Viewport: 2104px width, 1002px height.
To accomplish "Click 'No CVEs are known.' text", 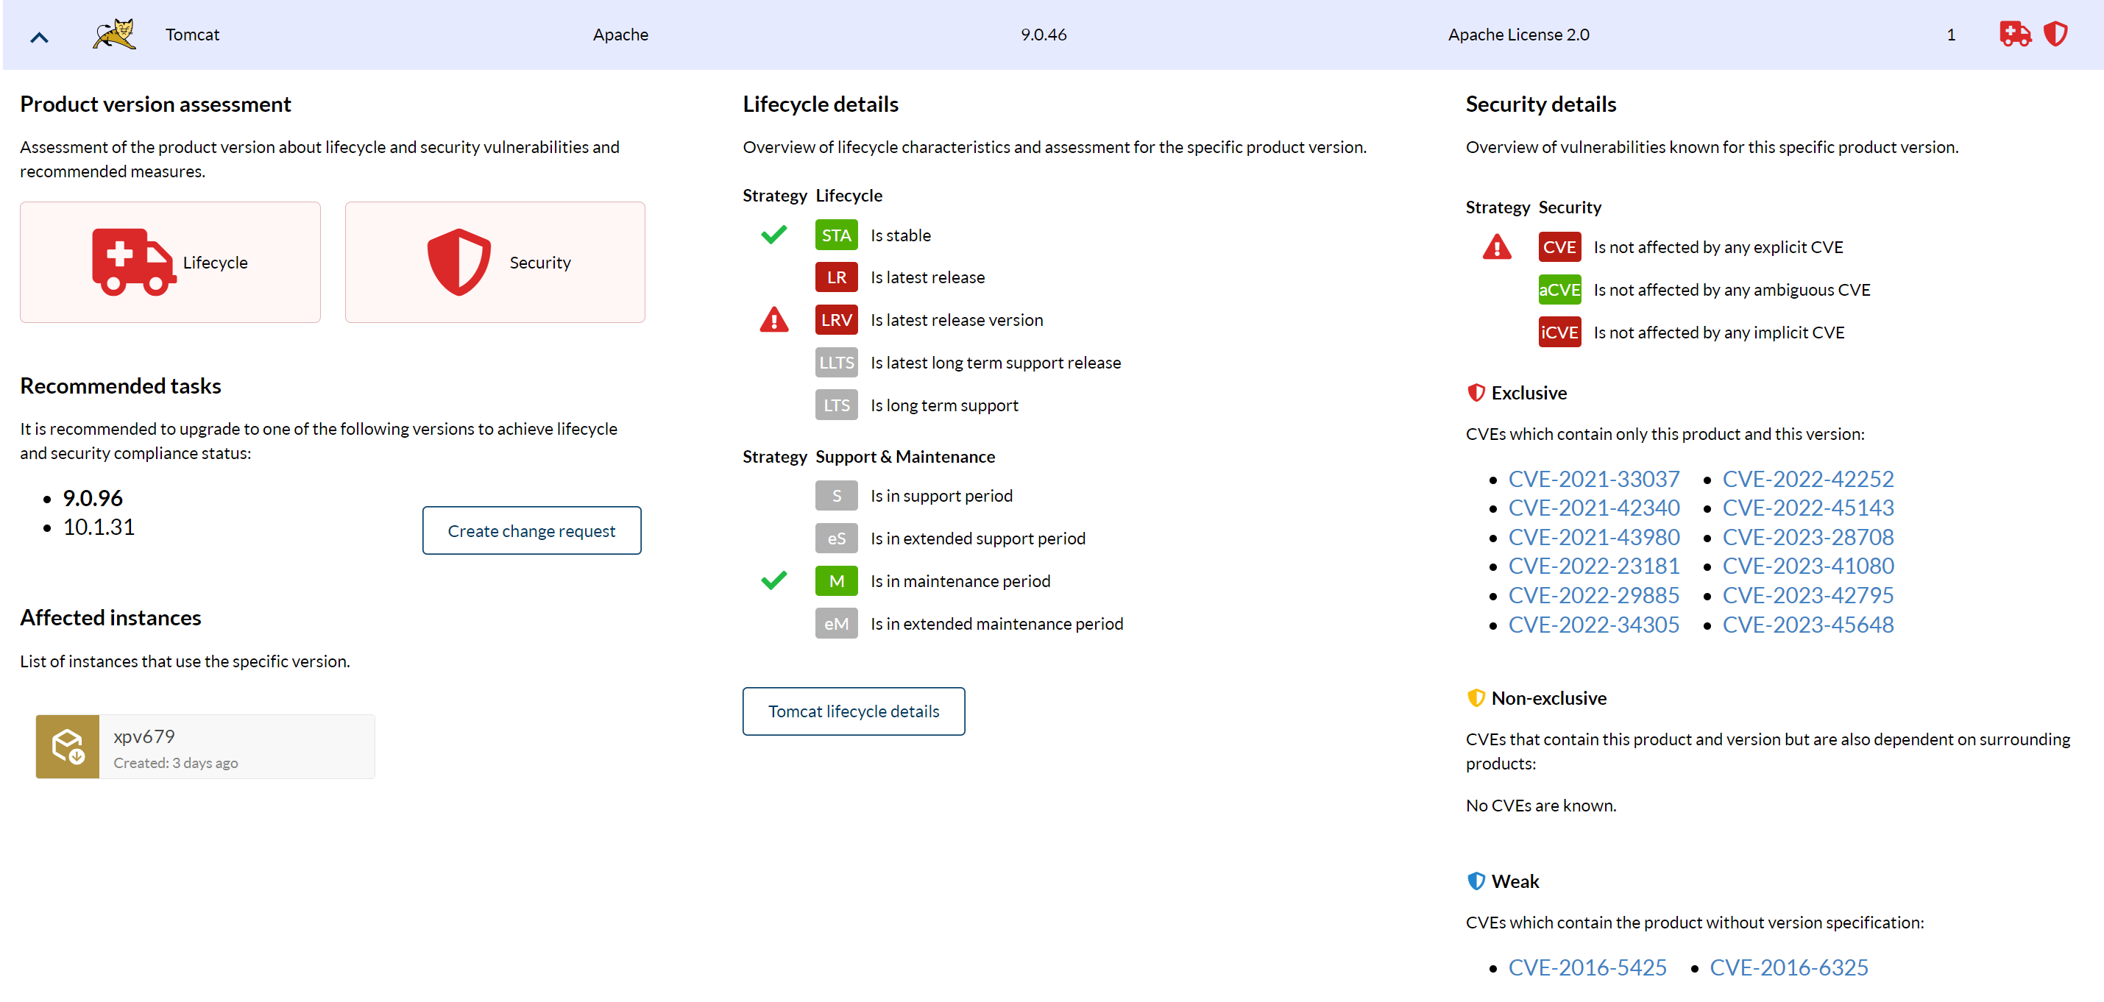I will tap(1540, 805).
